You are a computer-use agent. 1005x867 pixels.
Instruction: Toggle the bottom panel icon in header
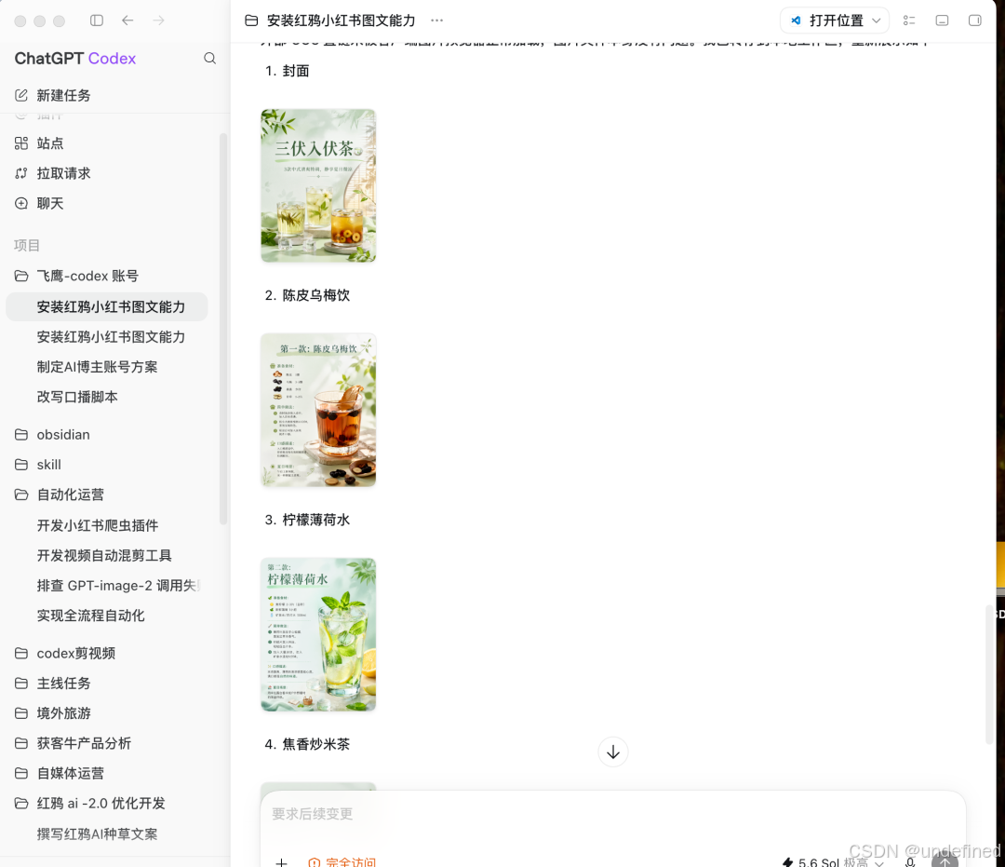tap(942, 20)
